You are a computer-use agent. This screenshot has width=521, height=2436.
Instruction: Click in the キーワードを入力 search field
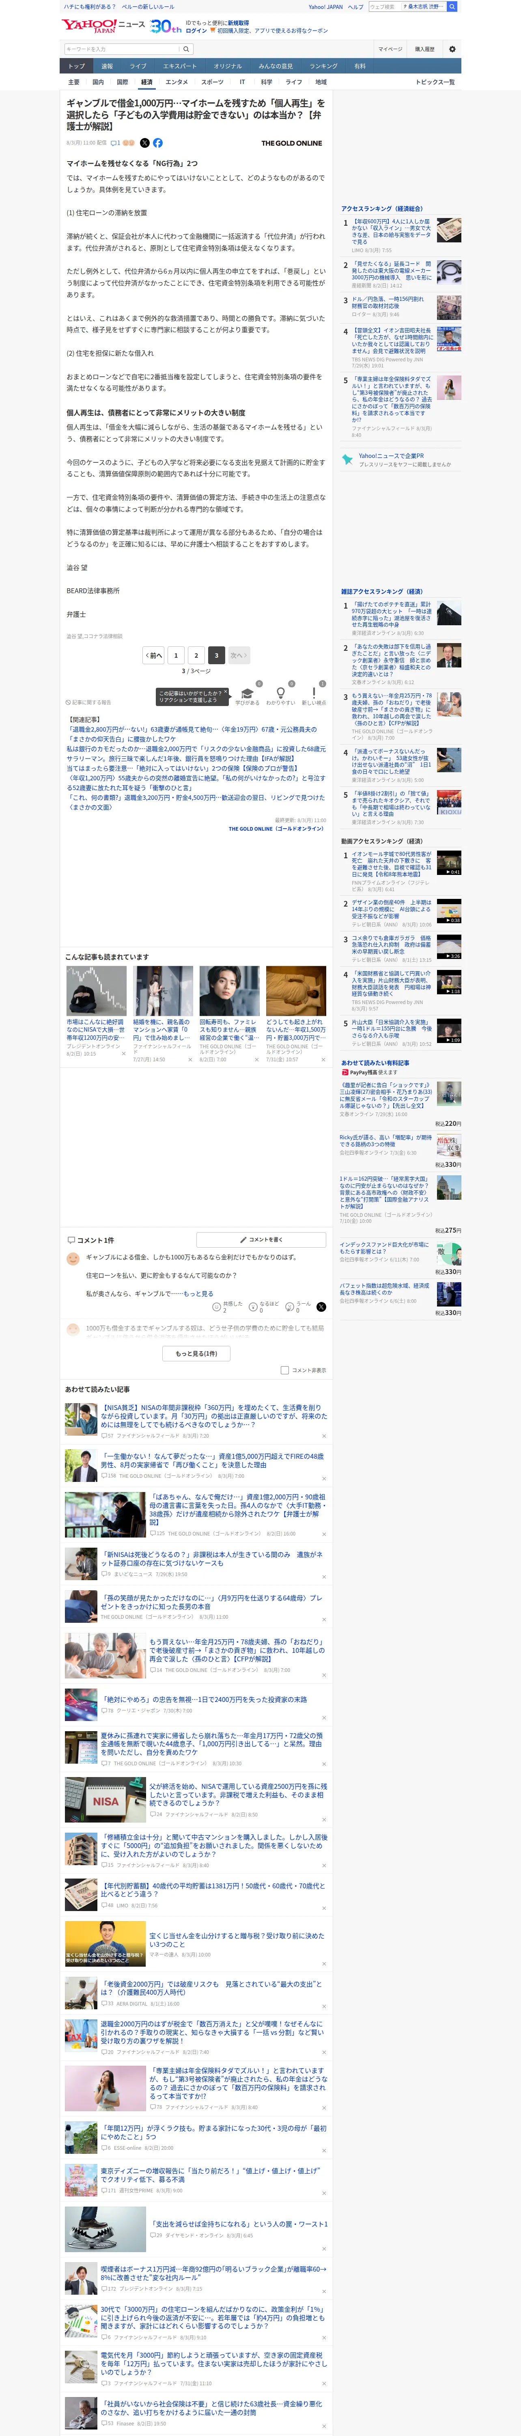tap(122, 49)
